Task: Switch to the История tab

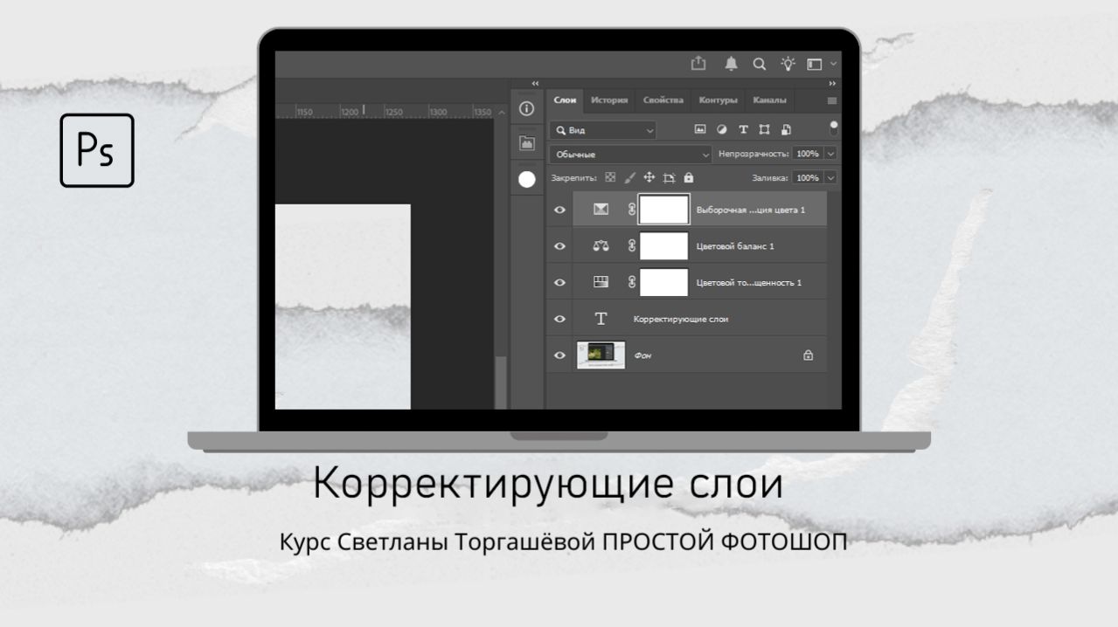Action: [x=609, y=100]
